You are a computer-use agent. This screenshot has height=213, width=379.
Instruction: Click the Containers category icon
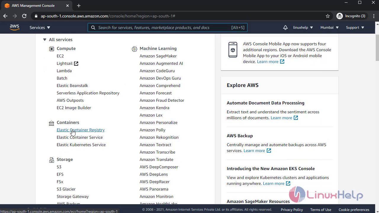tap(52, 123)
